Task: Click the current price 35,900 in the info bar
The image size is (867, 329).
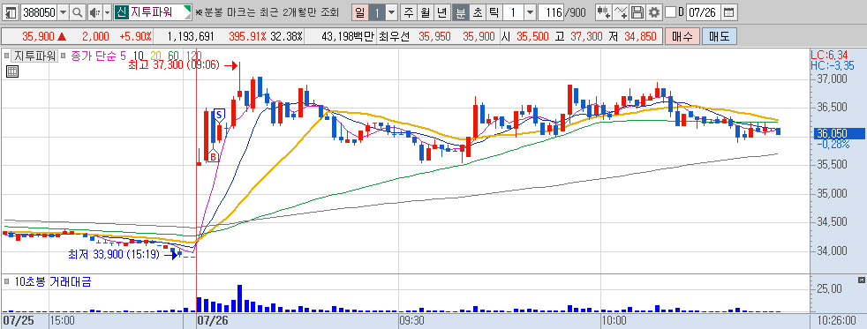Action: tap(38, 37)
